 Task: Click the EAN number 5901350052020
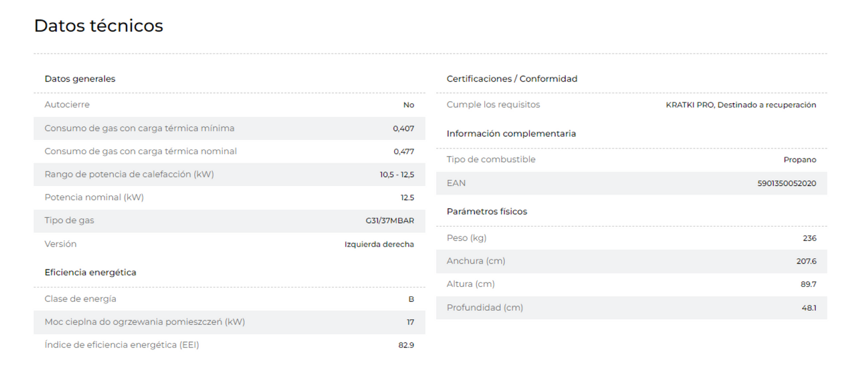point(787,184)
